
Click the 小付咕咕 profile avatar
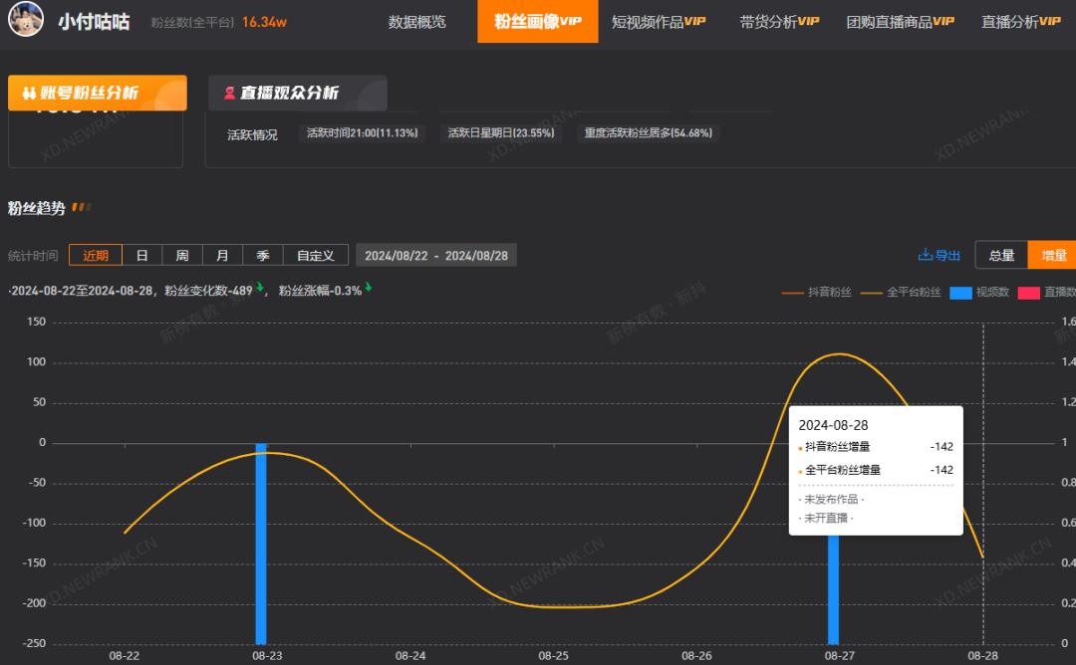pyautogui.click(x=26, y=21)
